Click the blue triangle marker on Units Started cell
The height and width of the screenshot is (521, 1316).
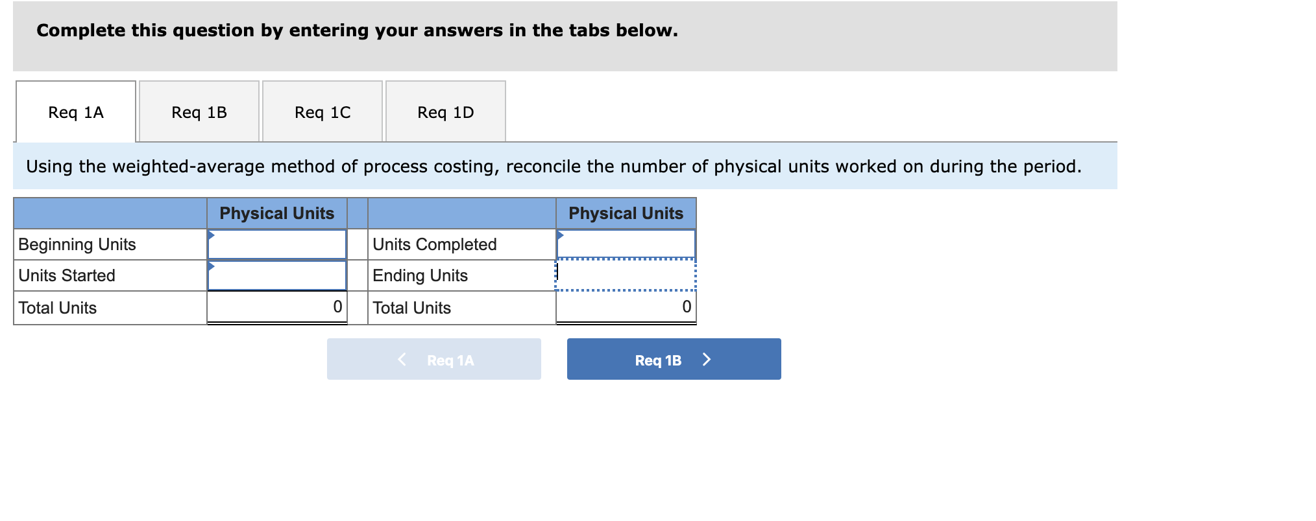click(211, 267)
